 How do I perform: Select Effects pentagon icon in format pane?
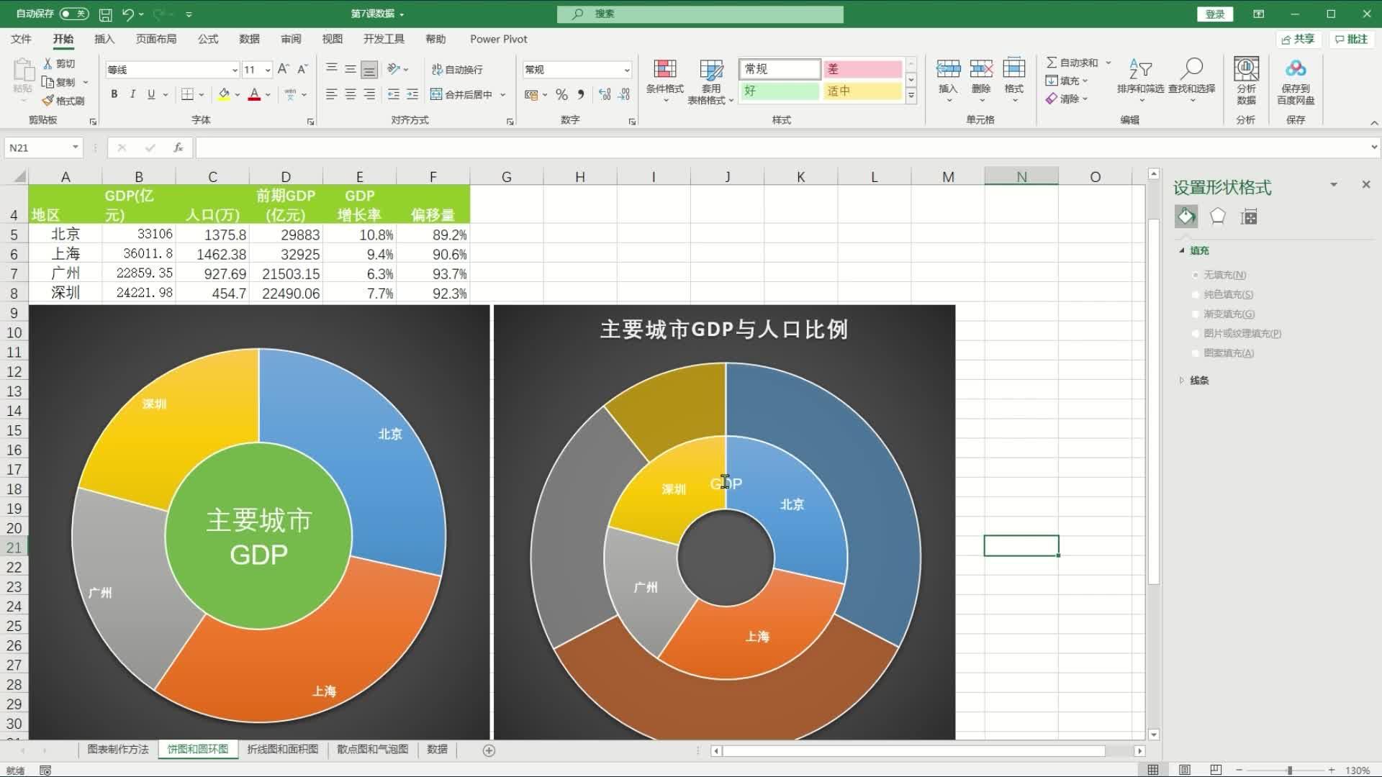1218,217
